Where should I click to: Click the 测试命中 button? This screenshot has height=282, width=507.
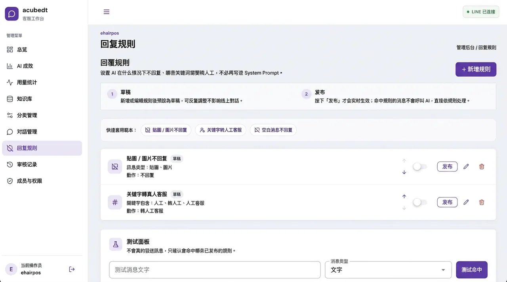coord(472,270)
